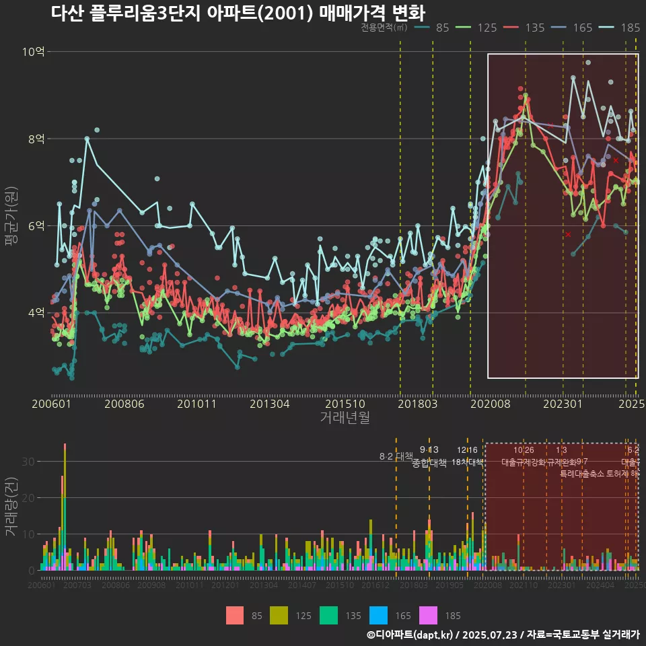Click '201510' on the price chart x-axis
The width and height of the screenshot is (646, 646).
345,404
